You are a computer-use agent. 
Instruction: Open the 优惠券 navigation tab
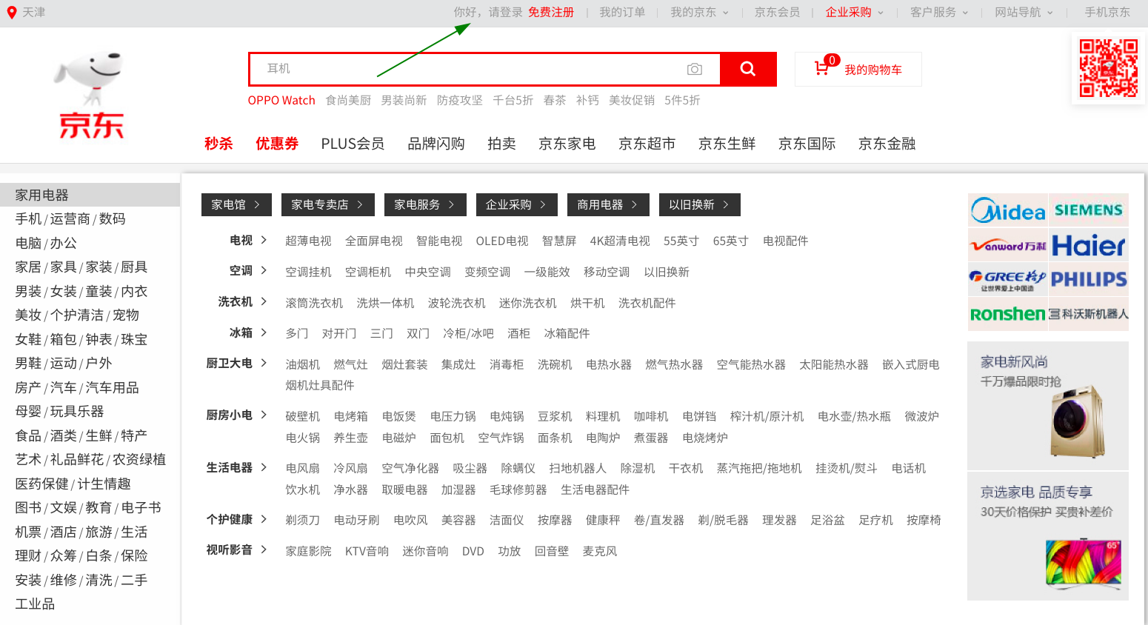[277, 144]
